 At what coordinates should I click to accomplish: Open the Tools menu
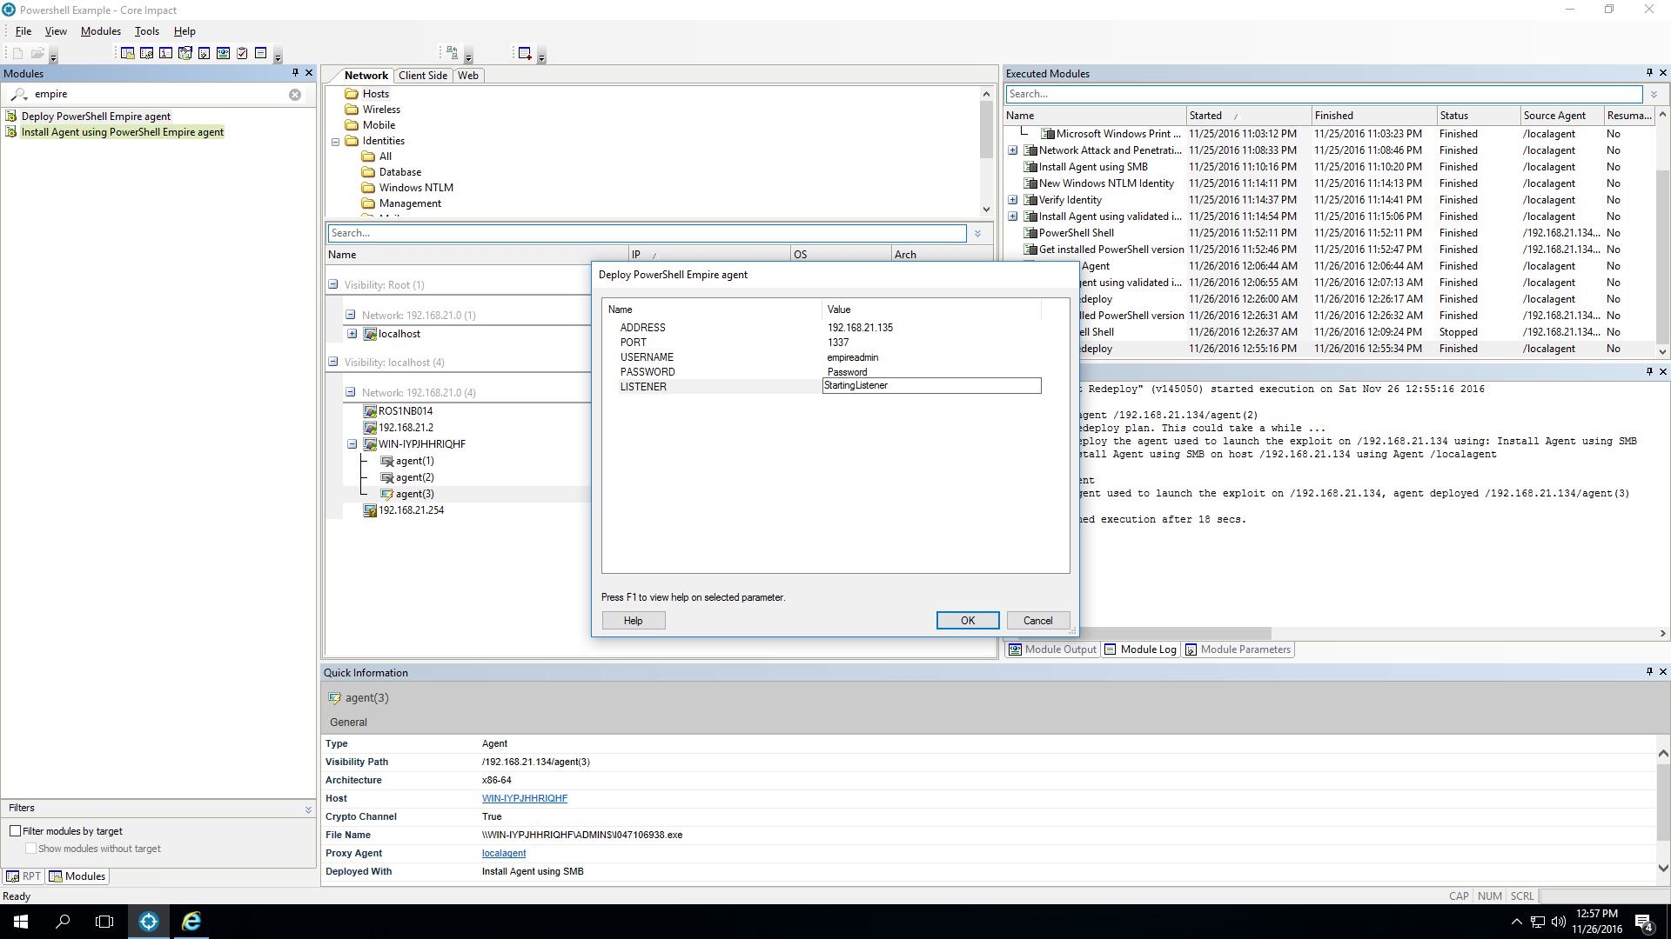pyautogui.click(x=147, y=31)
